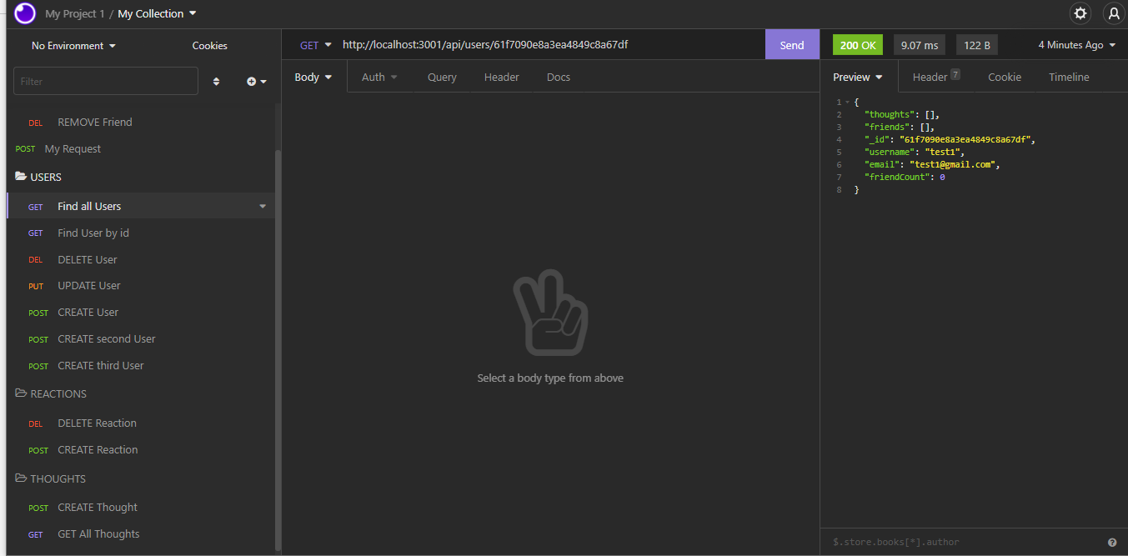Screen dimensions: 1128x556
Task: Switch to the Query tab
Action: click(442, 77)
